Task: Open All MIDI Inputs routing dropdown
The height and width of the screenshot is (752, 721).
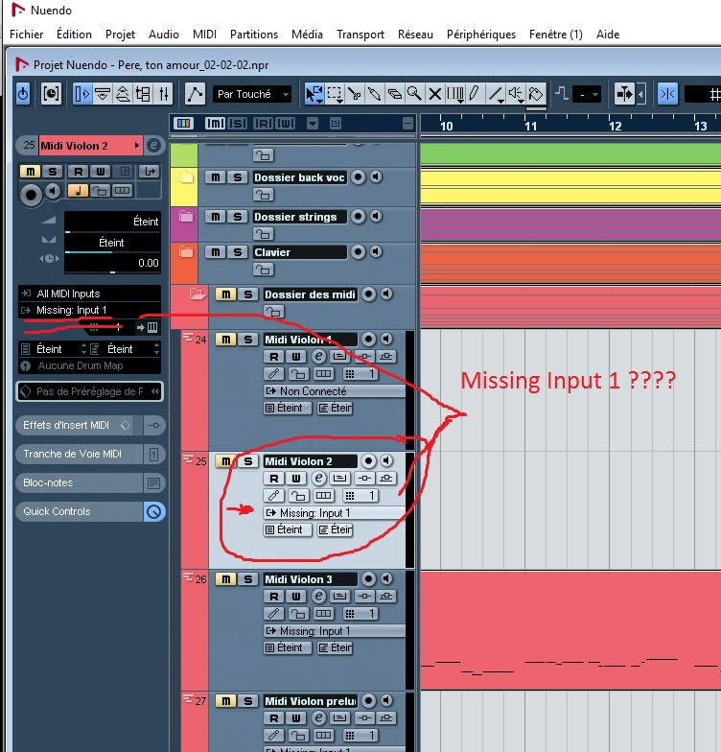Action: coord(90,294)
